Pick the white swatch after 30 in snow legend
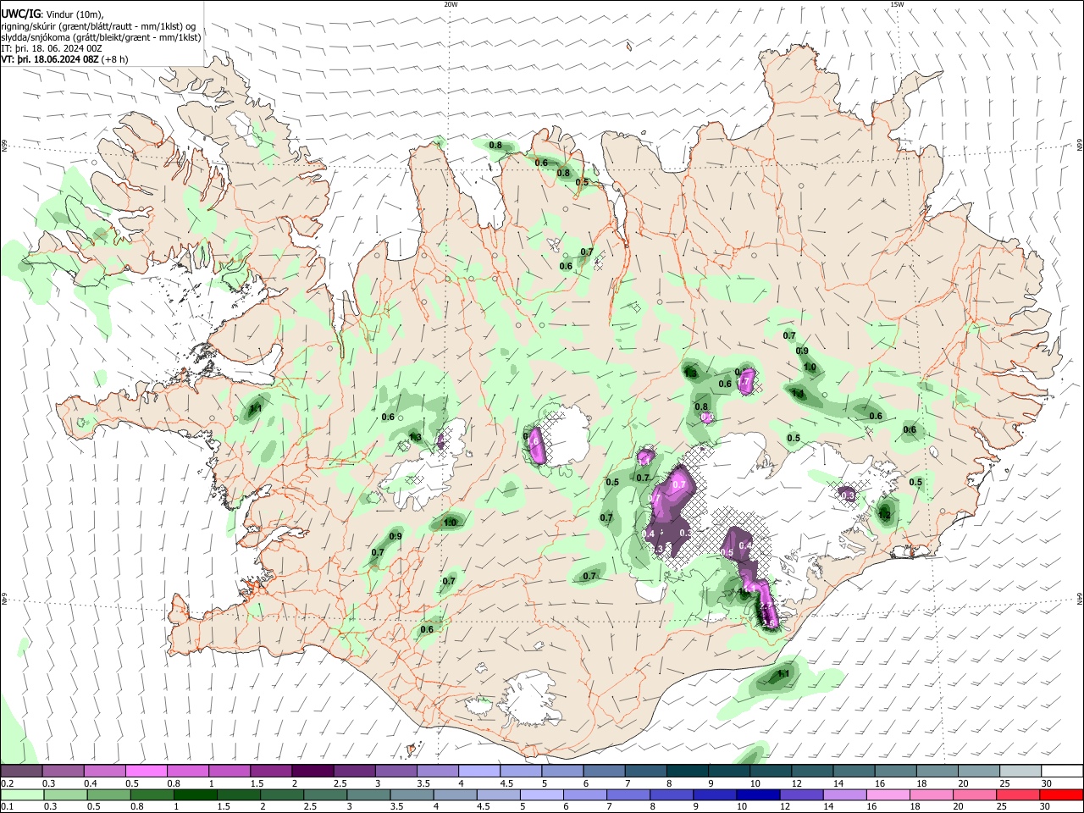The image size is (1084, 813). [x=1062, y=771]
